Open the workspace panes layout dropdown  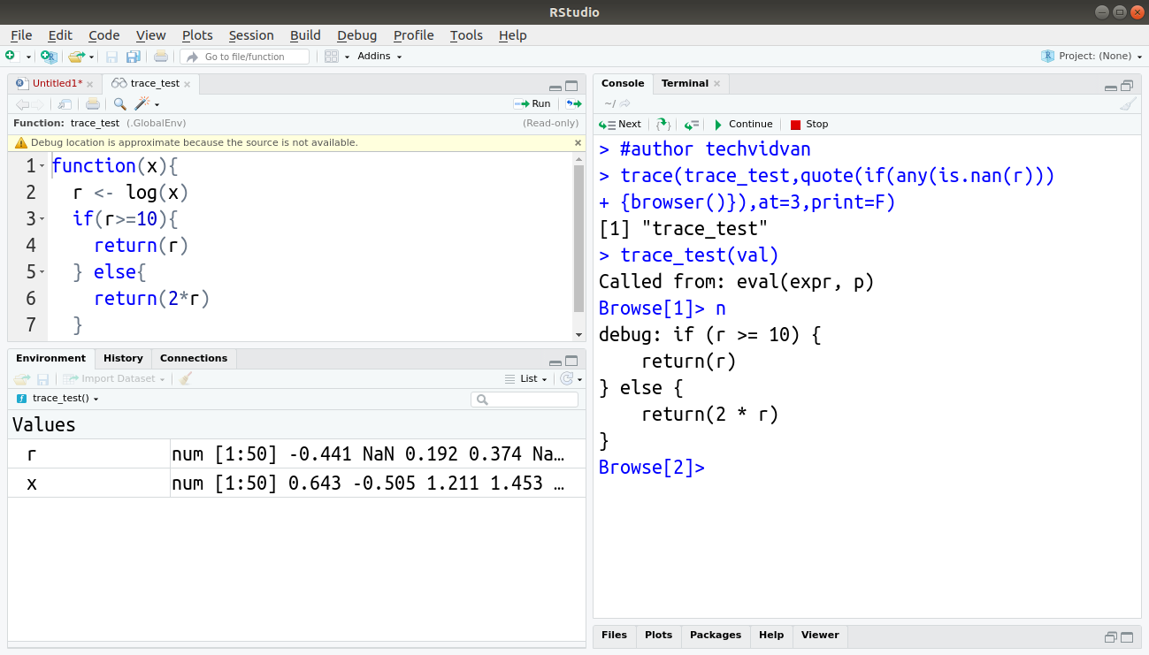pos(336,57)
